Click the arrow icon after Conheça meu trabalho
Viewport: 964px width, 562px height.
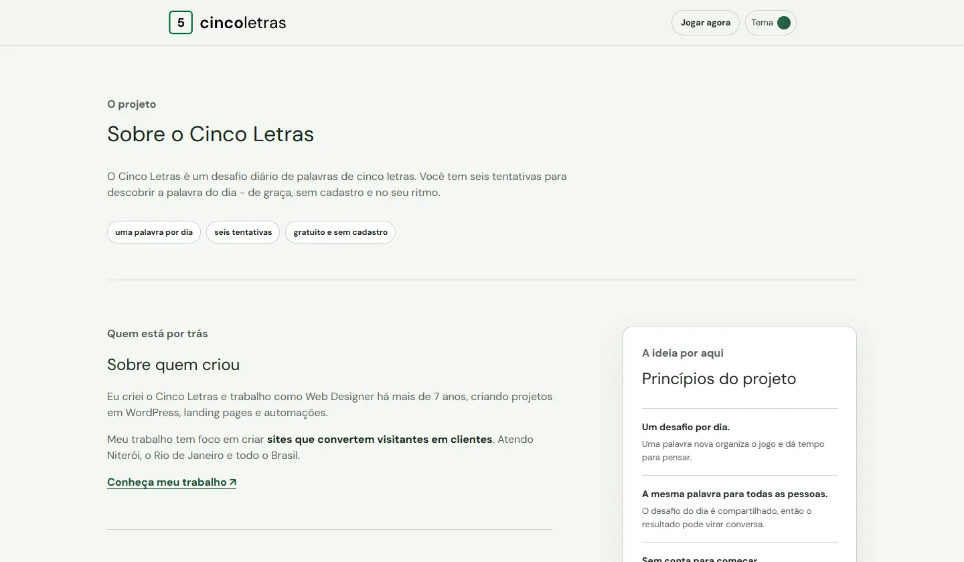tap(232, 482)
